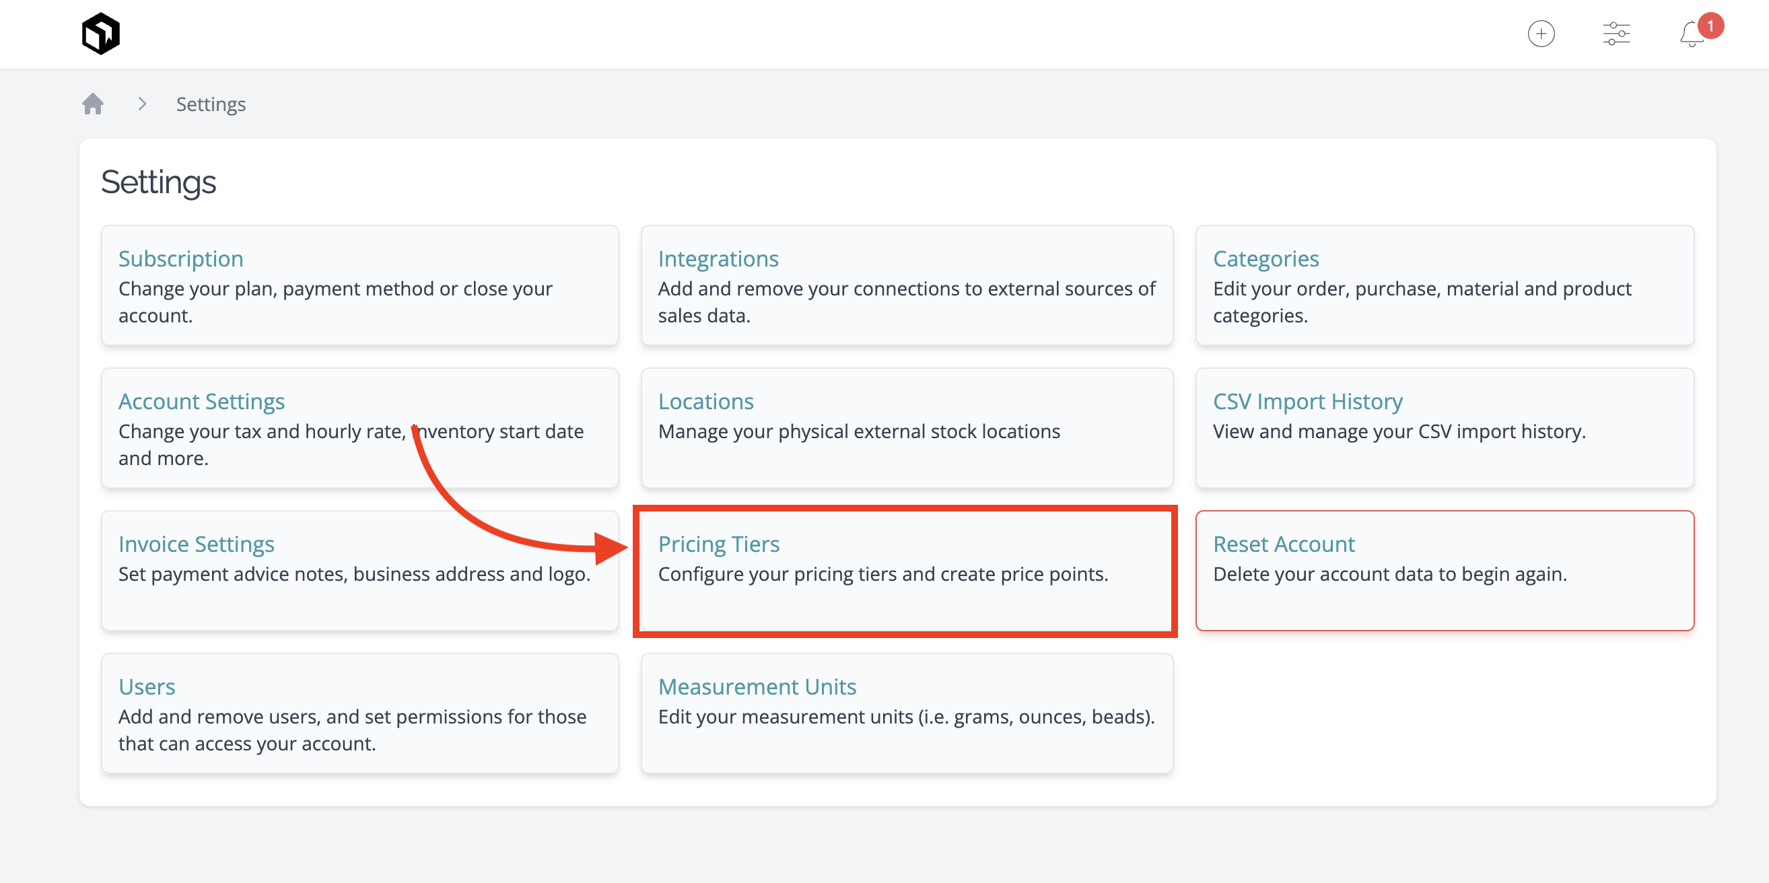1769x883 pixels.
Task: Click 'Edit your measurement units' description
Action: (907, 717)
